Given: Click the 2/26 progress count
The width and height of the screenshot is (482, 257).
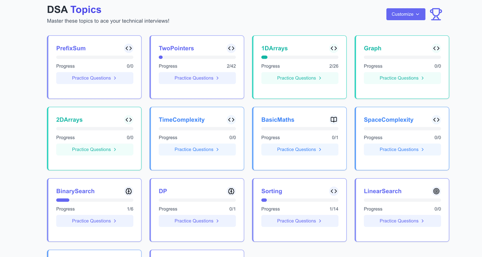Looking at the screenshot, I should [334, 66].
